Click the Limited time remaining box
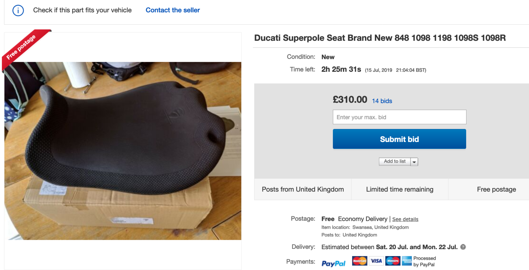This screenshot has height=270, width=529. [x=399, y=189]
